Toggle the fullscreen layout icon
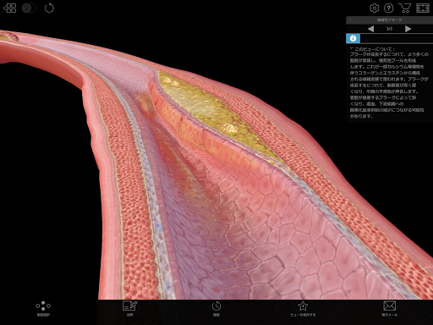Image resolution: width=433 pixels, height=325 pixels. 423,8
